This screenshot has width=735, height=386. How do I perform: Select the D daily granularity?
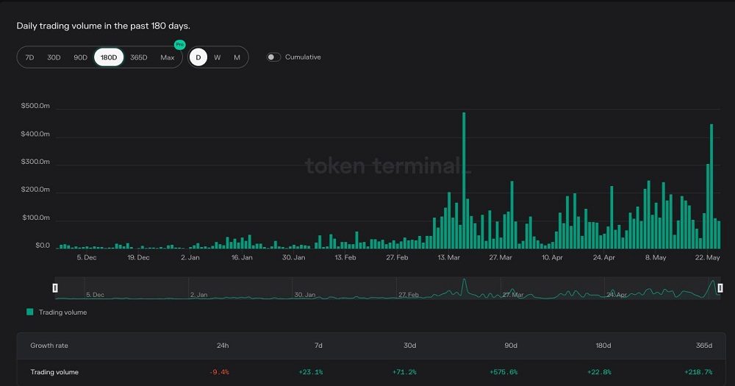[x=198, y=57]
